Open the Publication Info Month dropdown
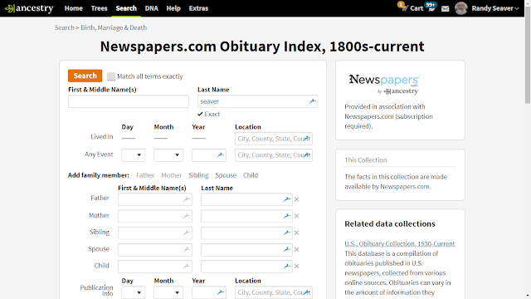The height and width of the screenshot is (299, 531). (168, 292)
